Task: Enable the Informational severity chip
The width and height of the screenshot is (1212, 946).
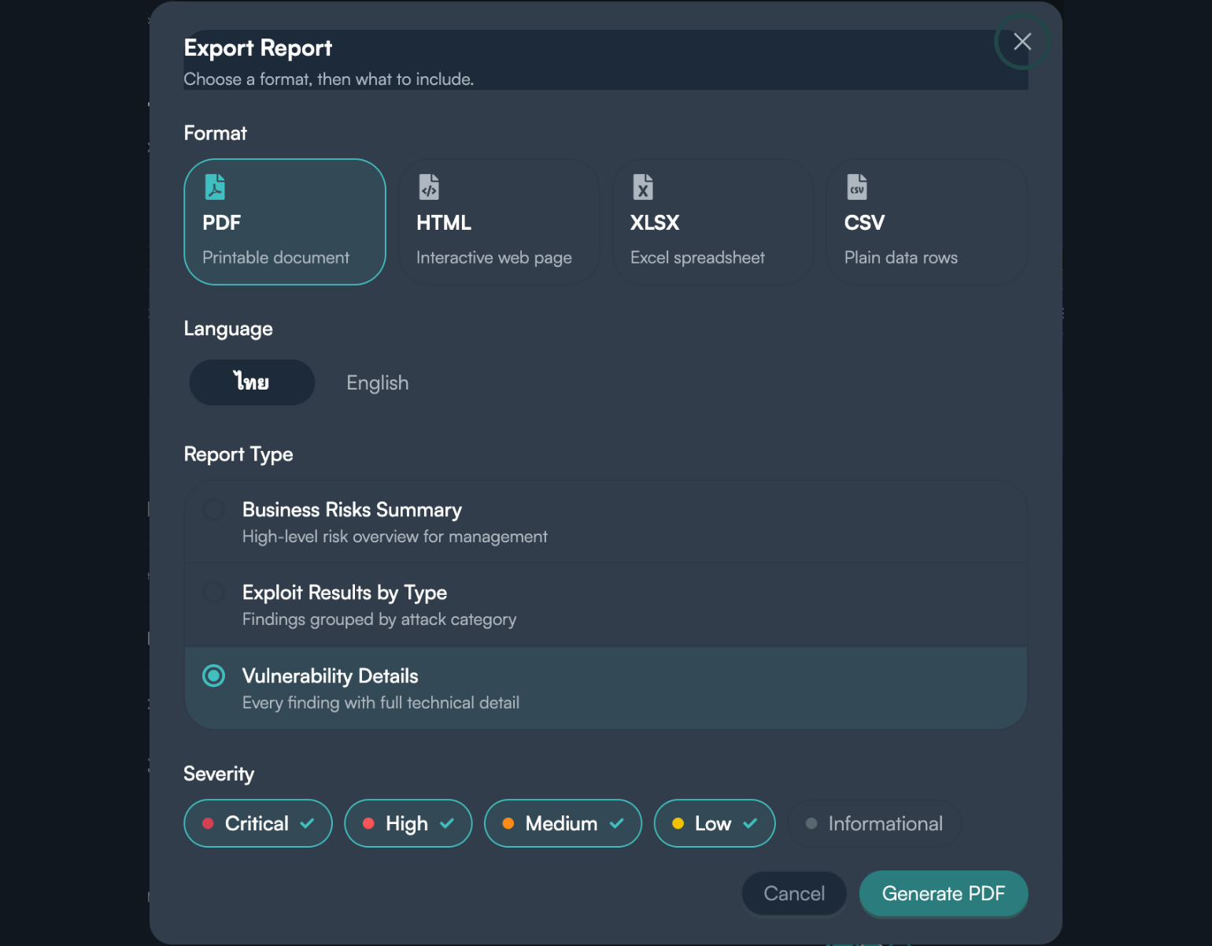Action: pos(874,823)
